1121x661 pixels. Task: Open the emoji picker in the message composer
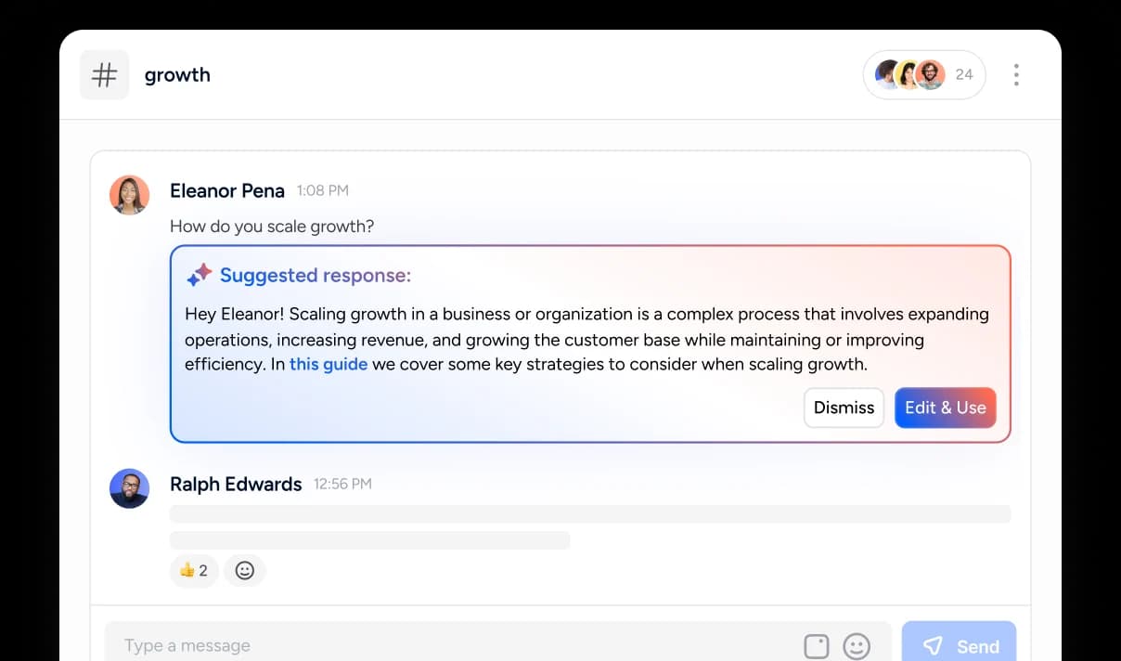coord(857,645)
